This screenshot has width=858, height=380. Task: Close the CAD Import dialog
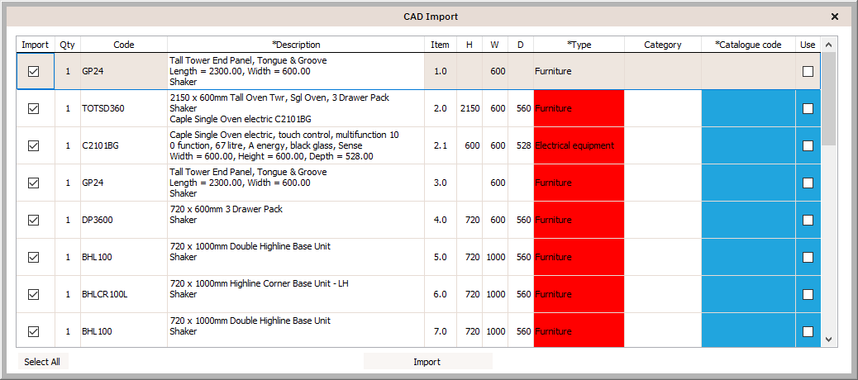[835, 17]
